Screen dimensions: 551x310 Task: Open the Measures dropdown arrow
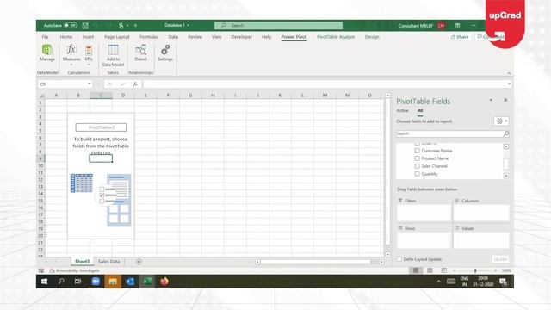pos(71,65)
